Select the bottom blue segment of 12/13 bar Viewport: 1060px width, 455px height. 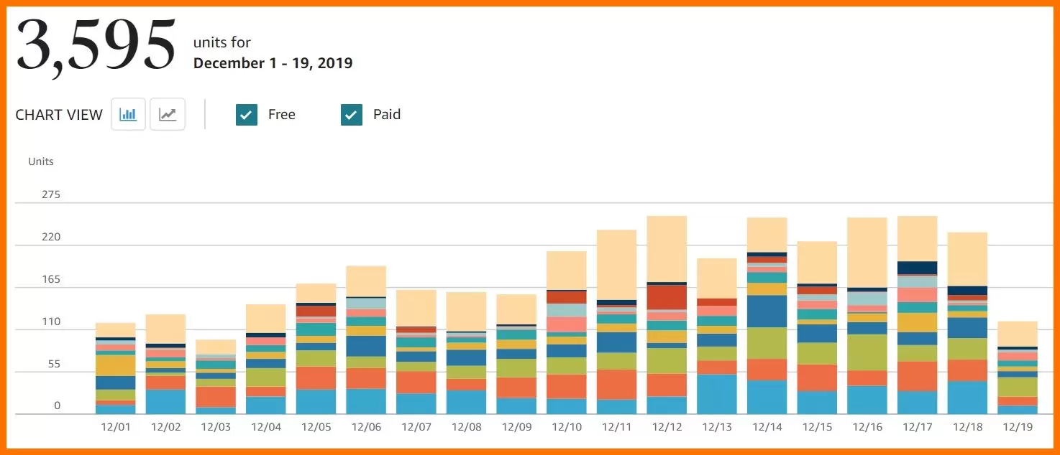(x=717, y=394)
